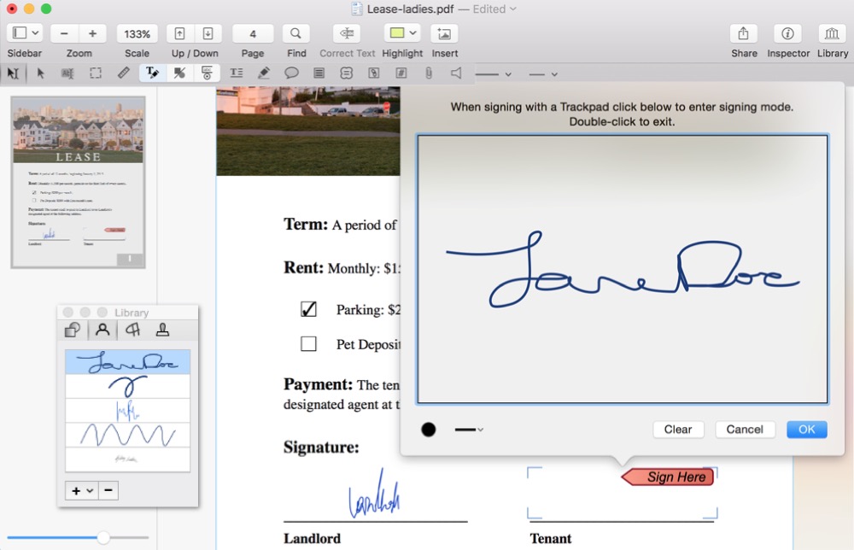
Task: Zoom out with minus button
Action: click(x=64, y=34)
